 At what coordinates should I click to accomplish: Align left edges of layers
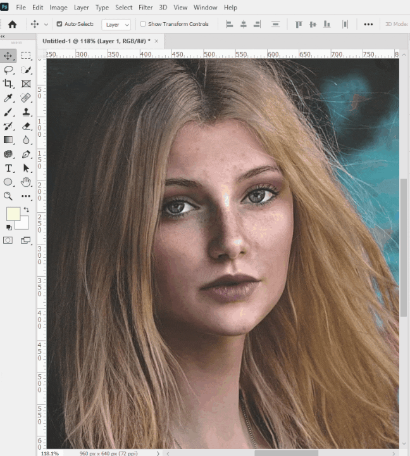(x=229, y=25)
